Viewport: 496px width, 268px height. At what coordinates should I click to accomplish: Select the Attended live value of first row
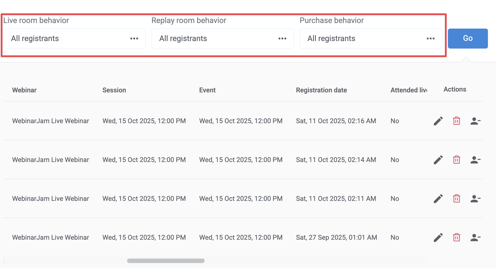coord(395,121)
